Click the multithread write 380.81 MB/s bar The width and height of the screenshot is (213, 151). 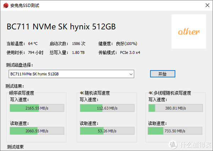[176, 108]
